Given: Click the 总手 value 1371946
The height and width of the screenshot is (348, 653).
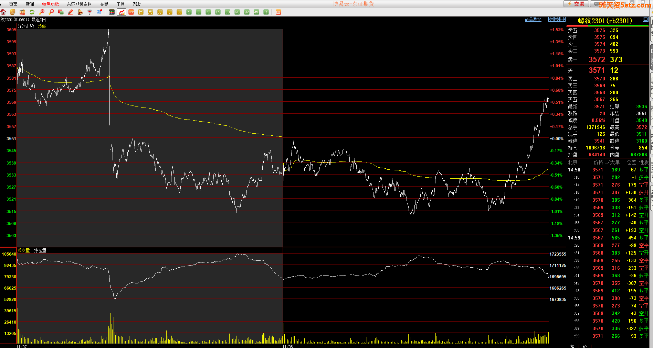Looking at the screenshot, I should [x=595, y=127].
